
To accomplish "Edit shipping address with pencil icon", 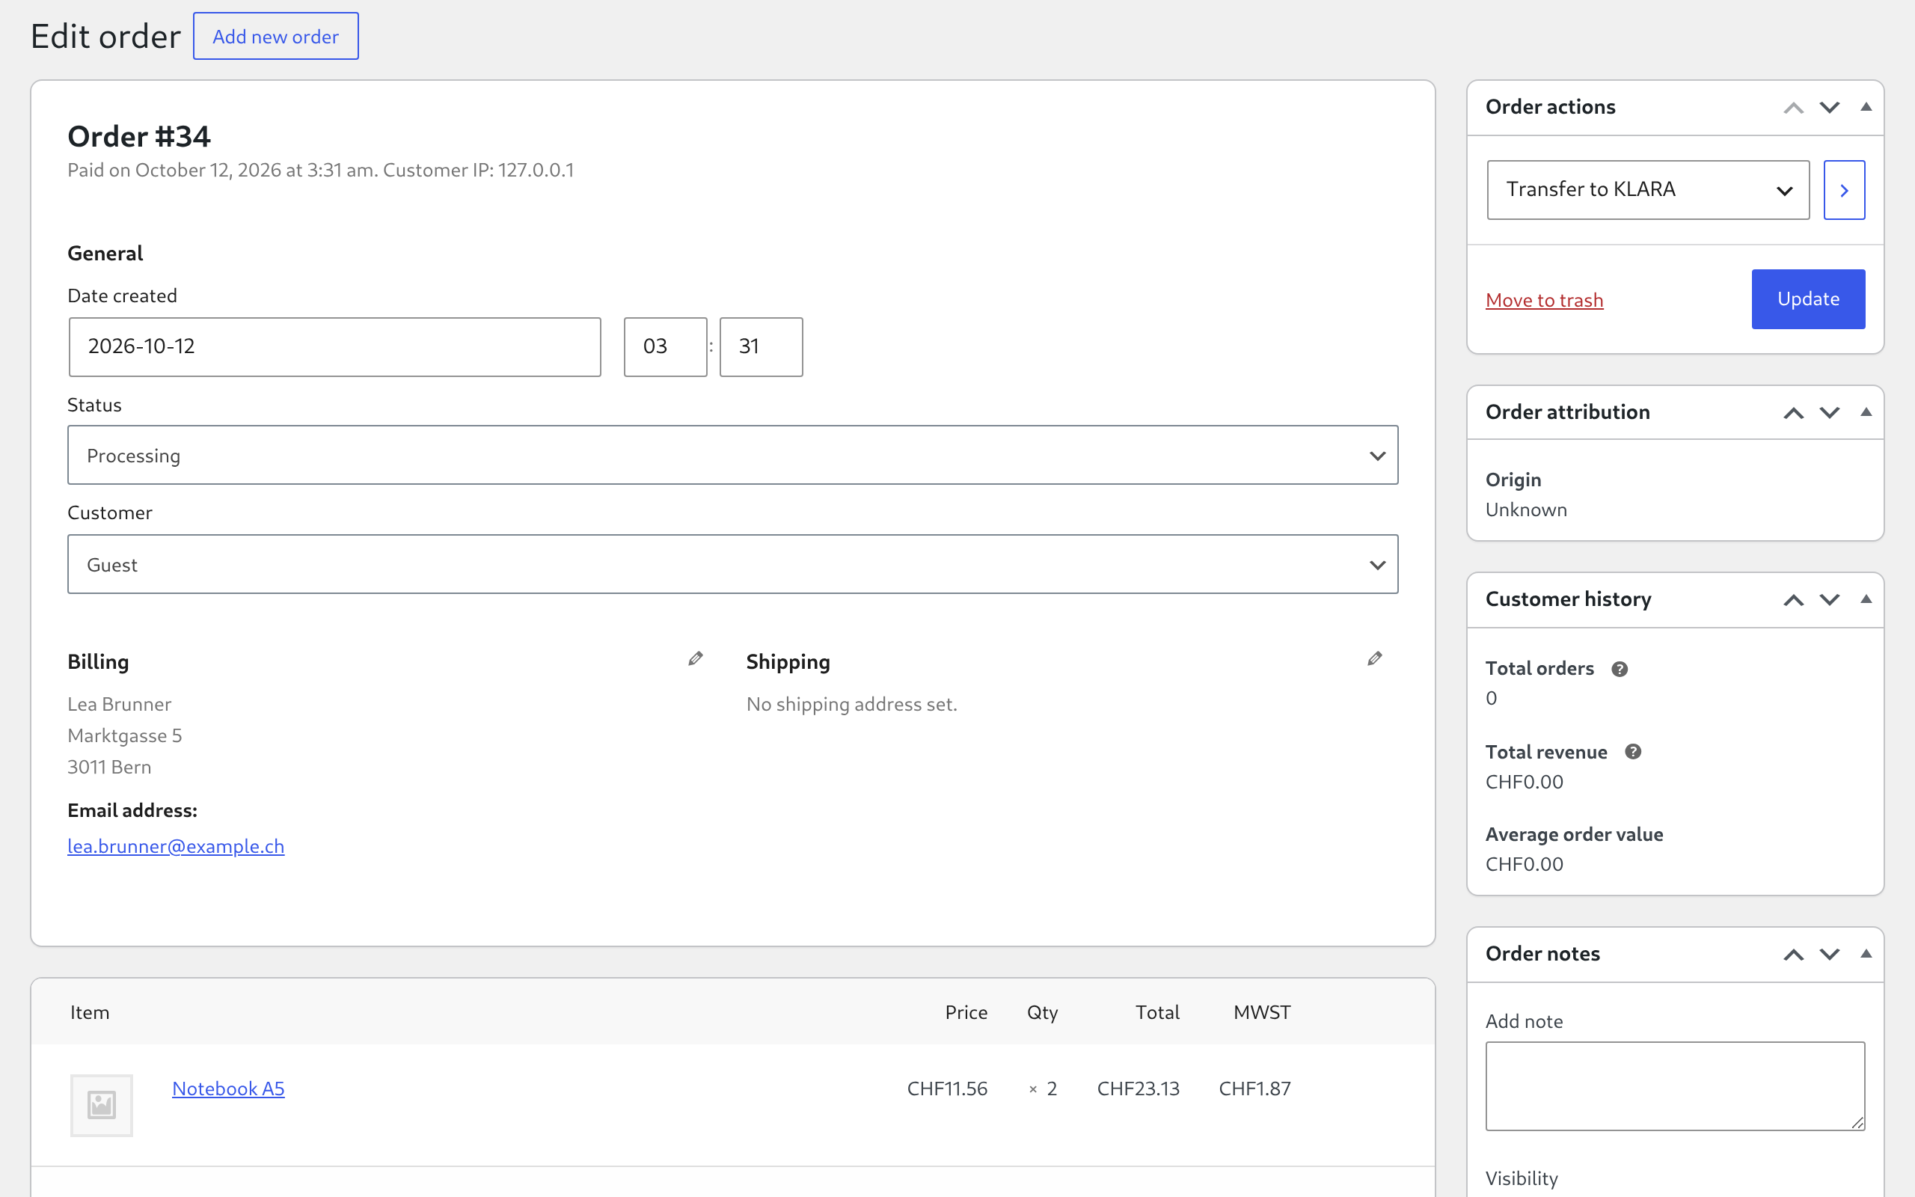I will 1374,658.
